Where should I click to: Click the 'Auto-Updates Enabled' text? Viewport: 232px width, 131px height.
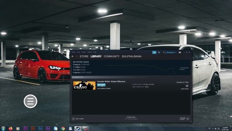[104, 88]
